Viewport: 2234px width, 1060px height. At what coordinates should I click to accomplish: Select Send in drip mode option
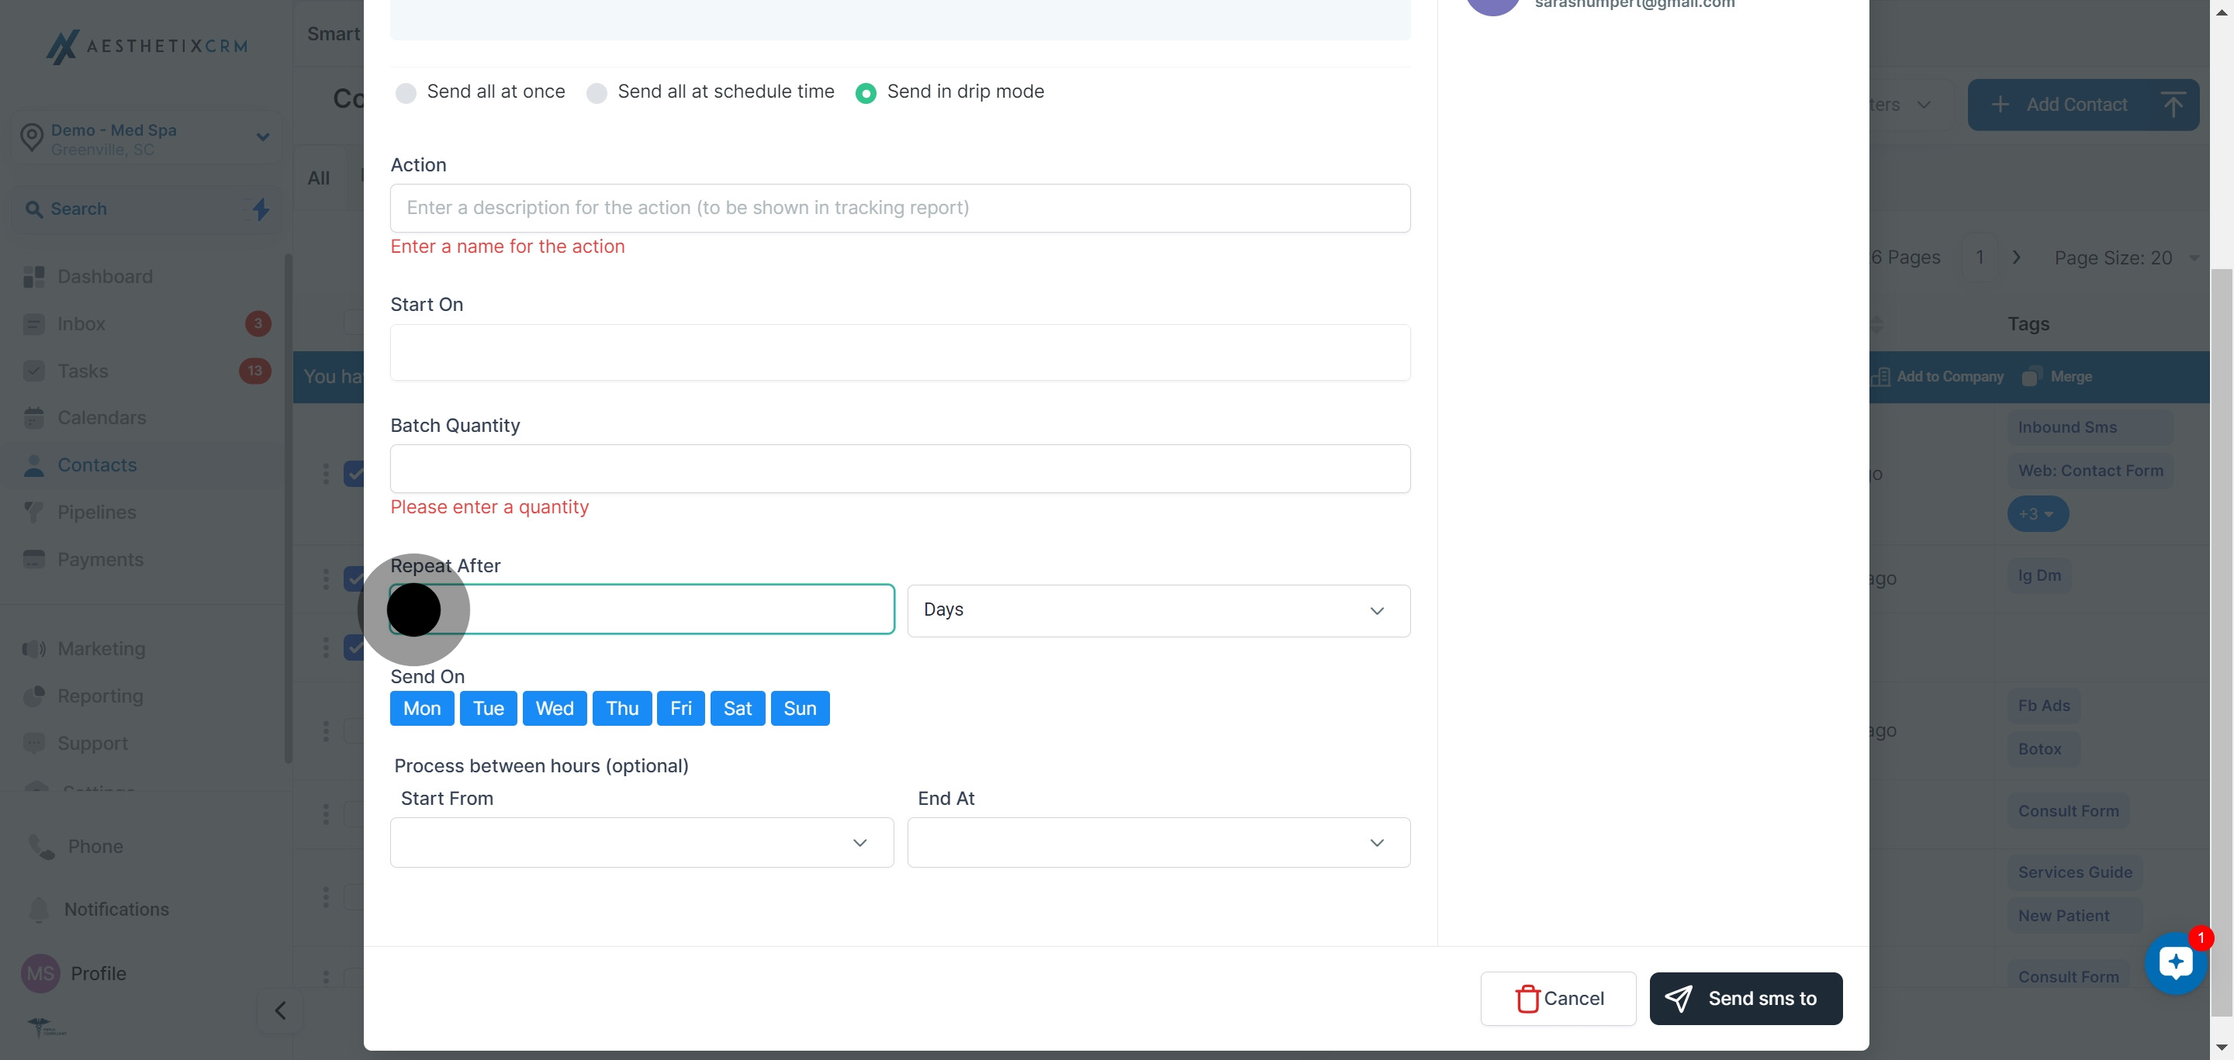[866, 93]
